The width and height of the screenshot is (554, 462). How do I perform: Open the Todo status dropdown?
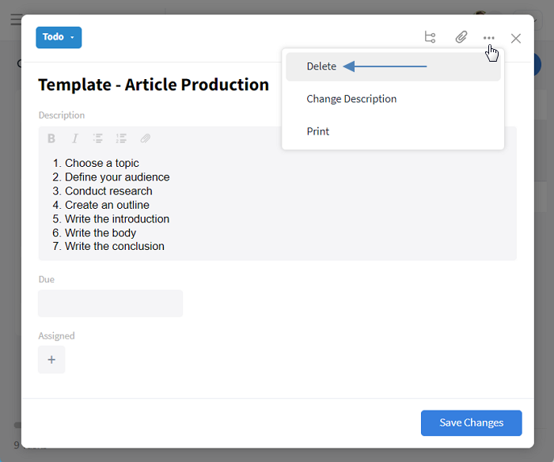click(x=59, y=37)
